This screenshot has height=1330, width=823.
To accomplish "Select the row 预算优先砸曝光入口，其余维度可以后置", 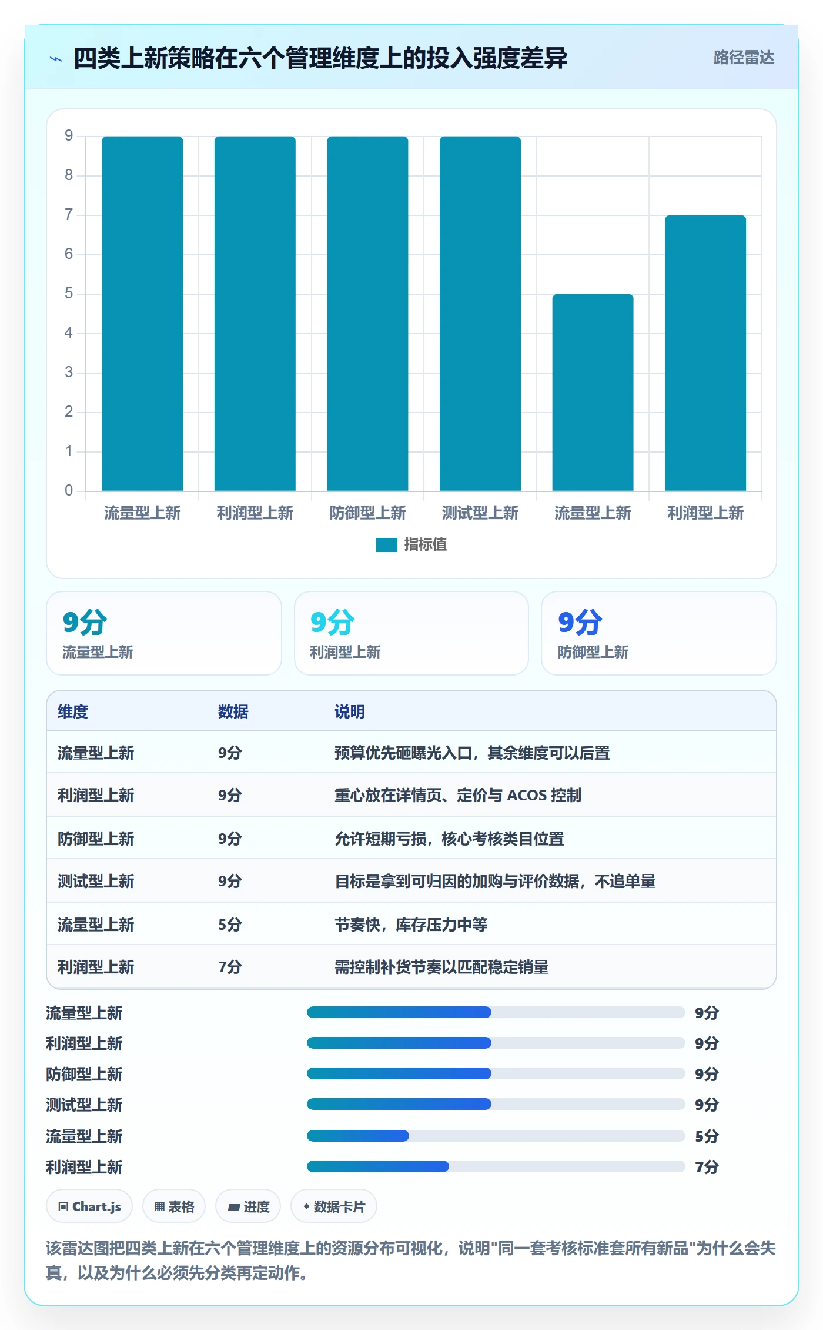I will pyautogui.click(x=411, y=752).
